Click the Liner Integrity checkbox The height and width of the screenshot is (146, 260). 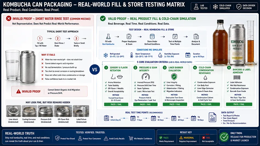164,82
